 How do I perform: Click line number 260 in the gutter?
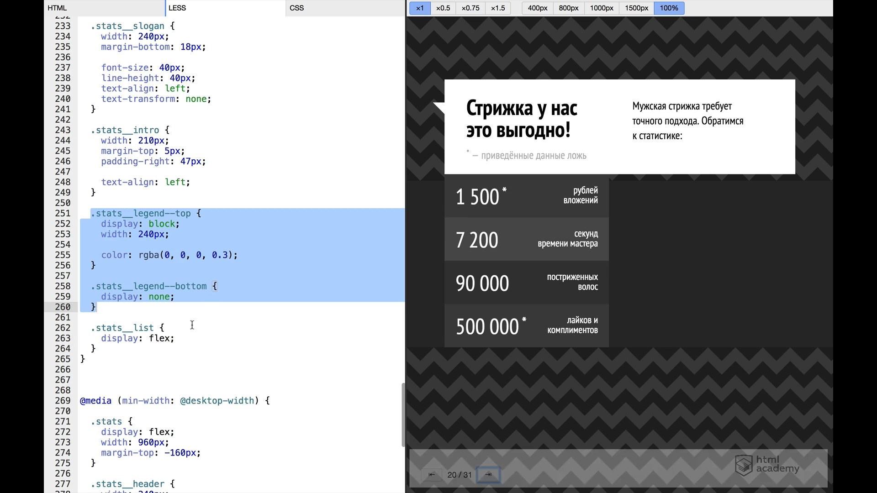tap(63, 307)
